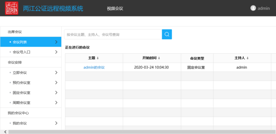Click the 正在进行的会议 heading
Screen dimensions: 276x134
77,47
